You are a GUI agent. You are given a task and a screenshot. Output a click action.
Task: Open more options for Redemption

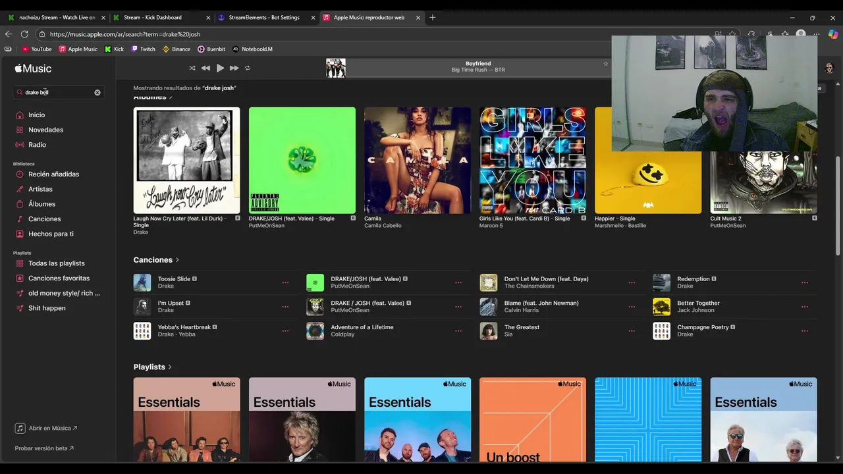(805, 282)
